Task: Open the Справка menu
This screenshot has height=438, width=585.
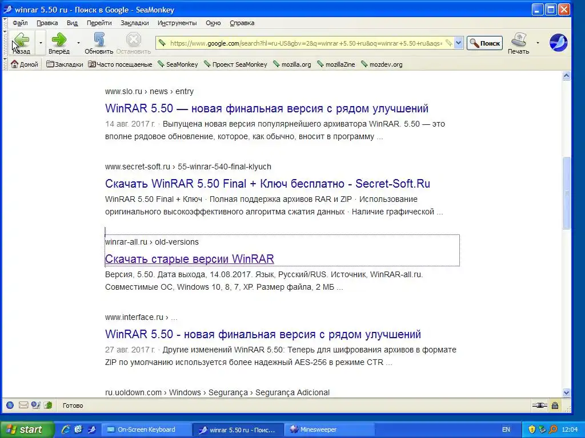Action: click(242, 23)
